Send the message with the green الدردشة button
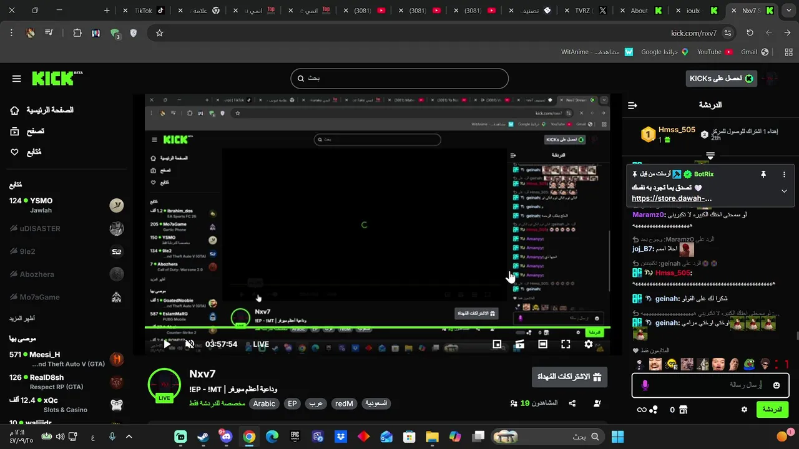799x449 pixels. (x=772, y=410)
